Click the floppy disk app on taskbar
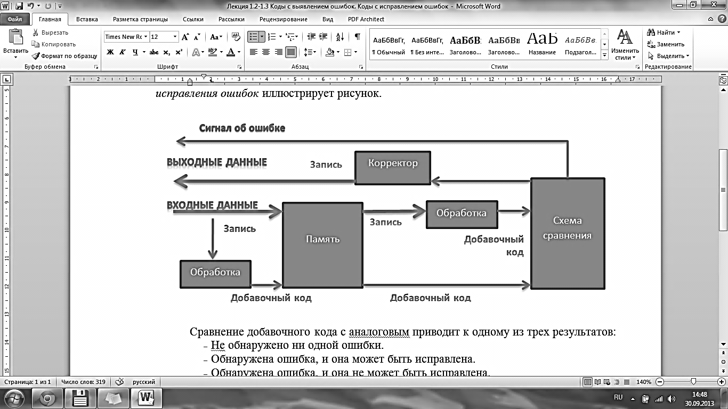The height and width of the screenshot is (409, 728). [80, 398]
